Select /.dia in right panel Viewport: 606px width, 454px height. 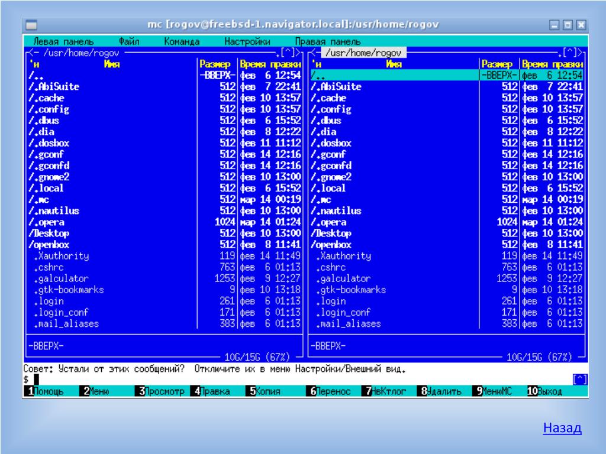447,132
